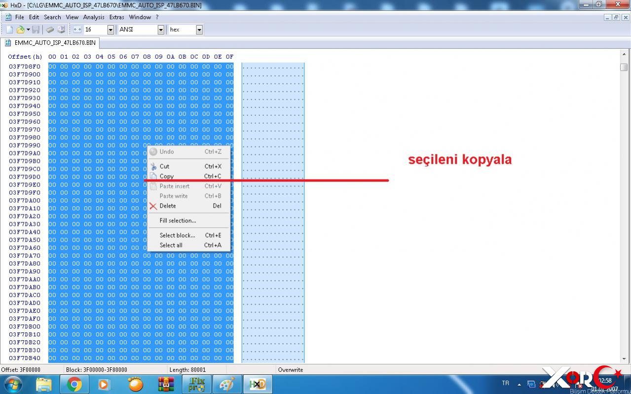This screenshot has width=631, height=394.
Task: Open the WinRAR icon in taskbar
Action: (166, 384)
